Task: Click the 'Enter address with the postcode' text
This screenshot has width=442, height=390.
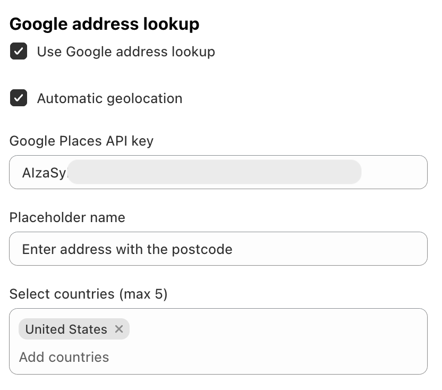Action: (x=127, y=249)
